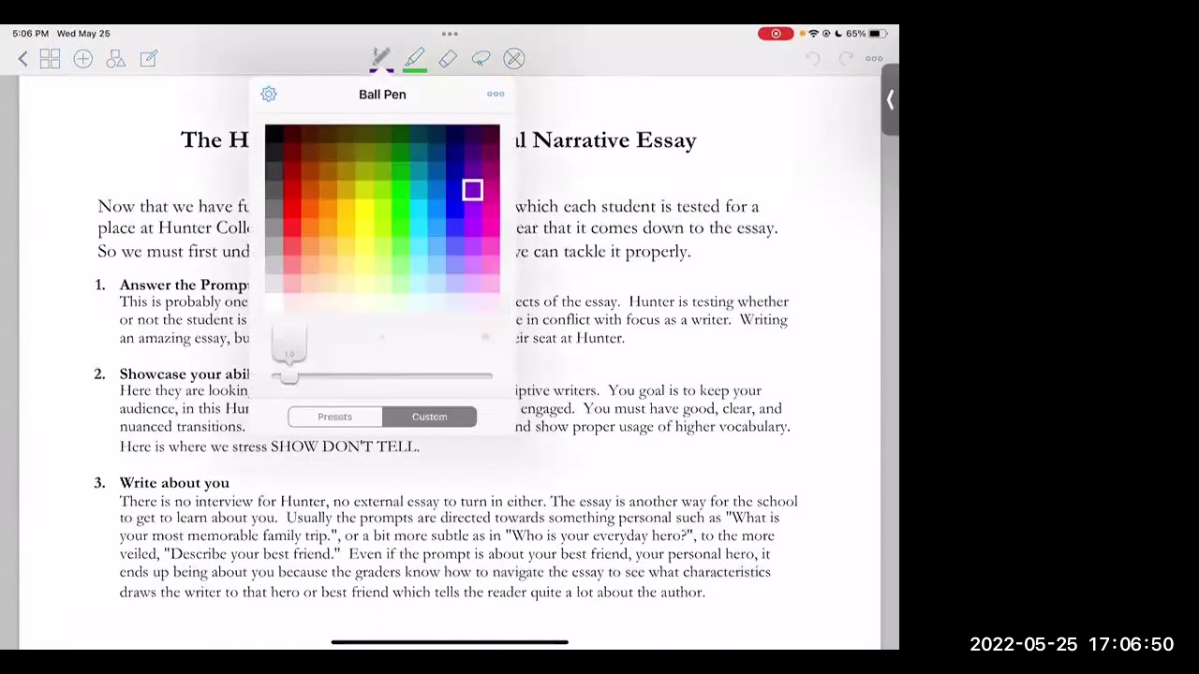This screenshot has height=674, width=1199.
Task: Expand the side panel handle on right edge
Action: (890, 100)
